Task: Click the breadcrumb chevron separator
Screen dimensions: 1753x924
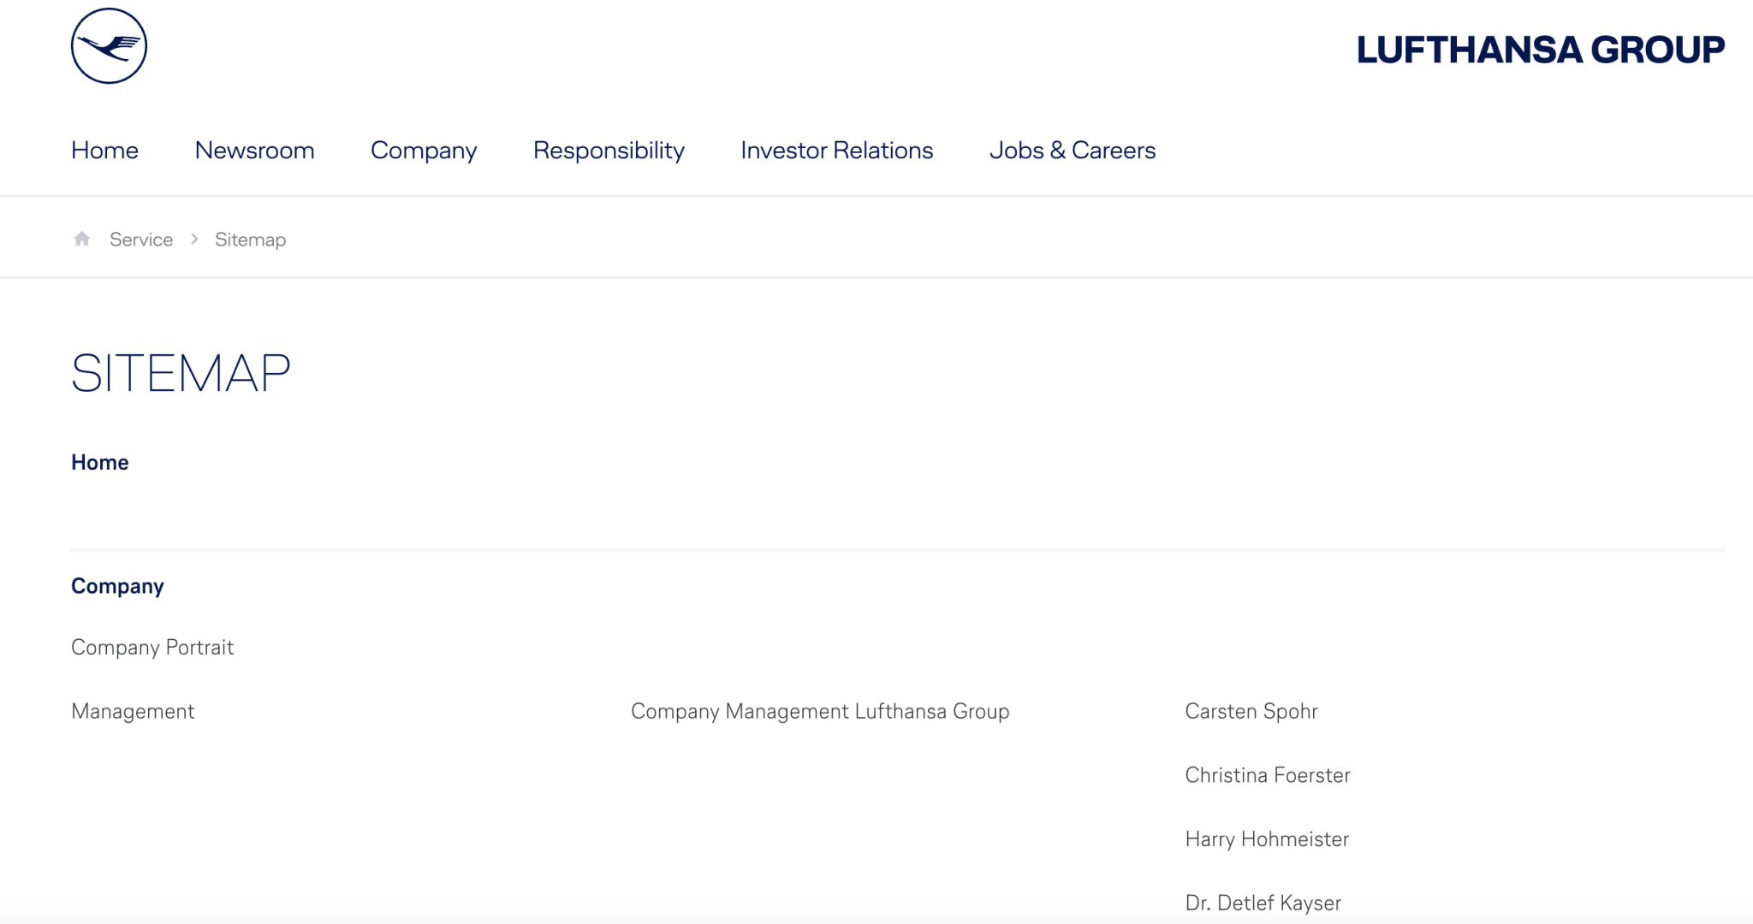Action: click(x=194, y=240)
